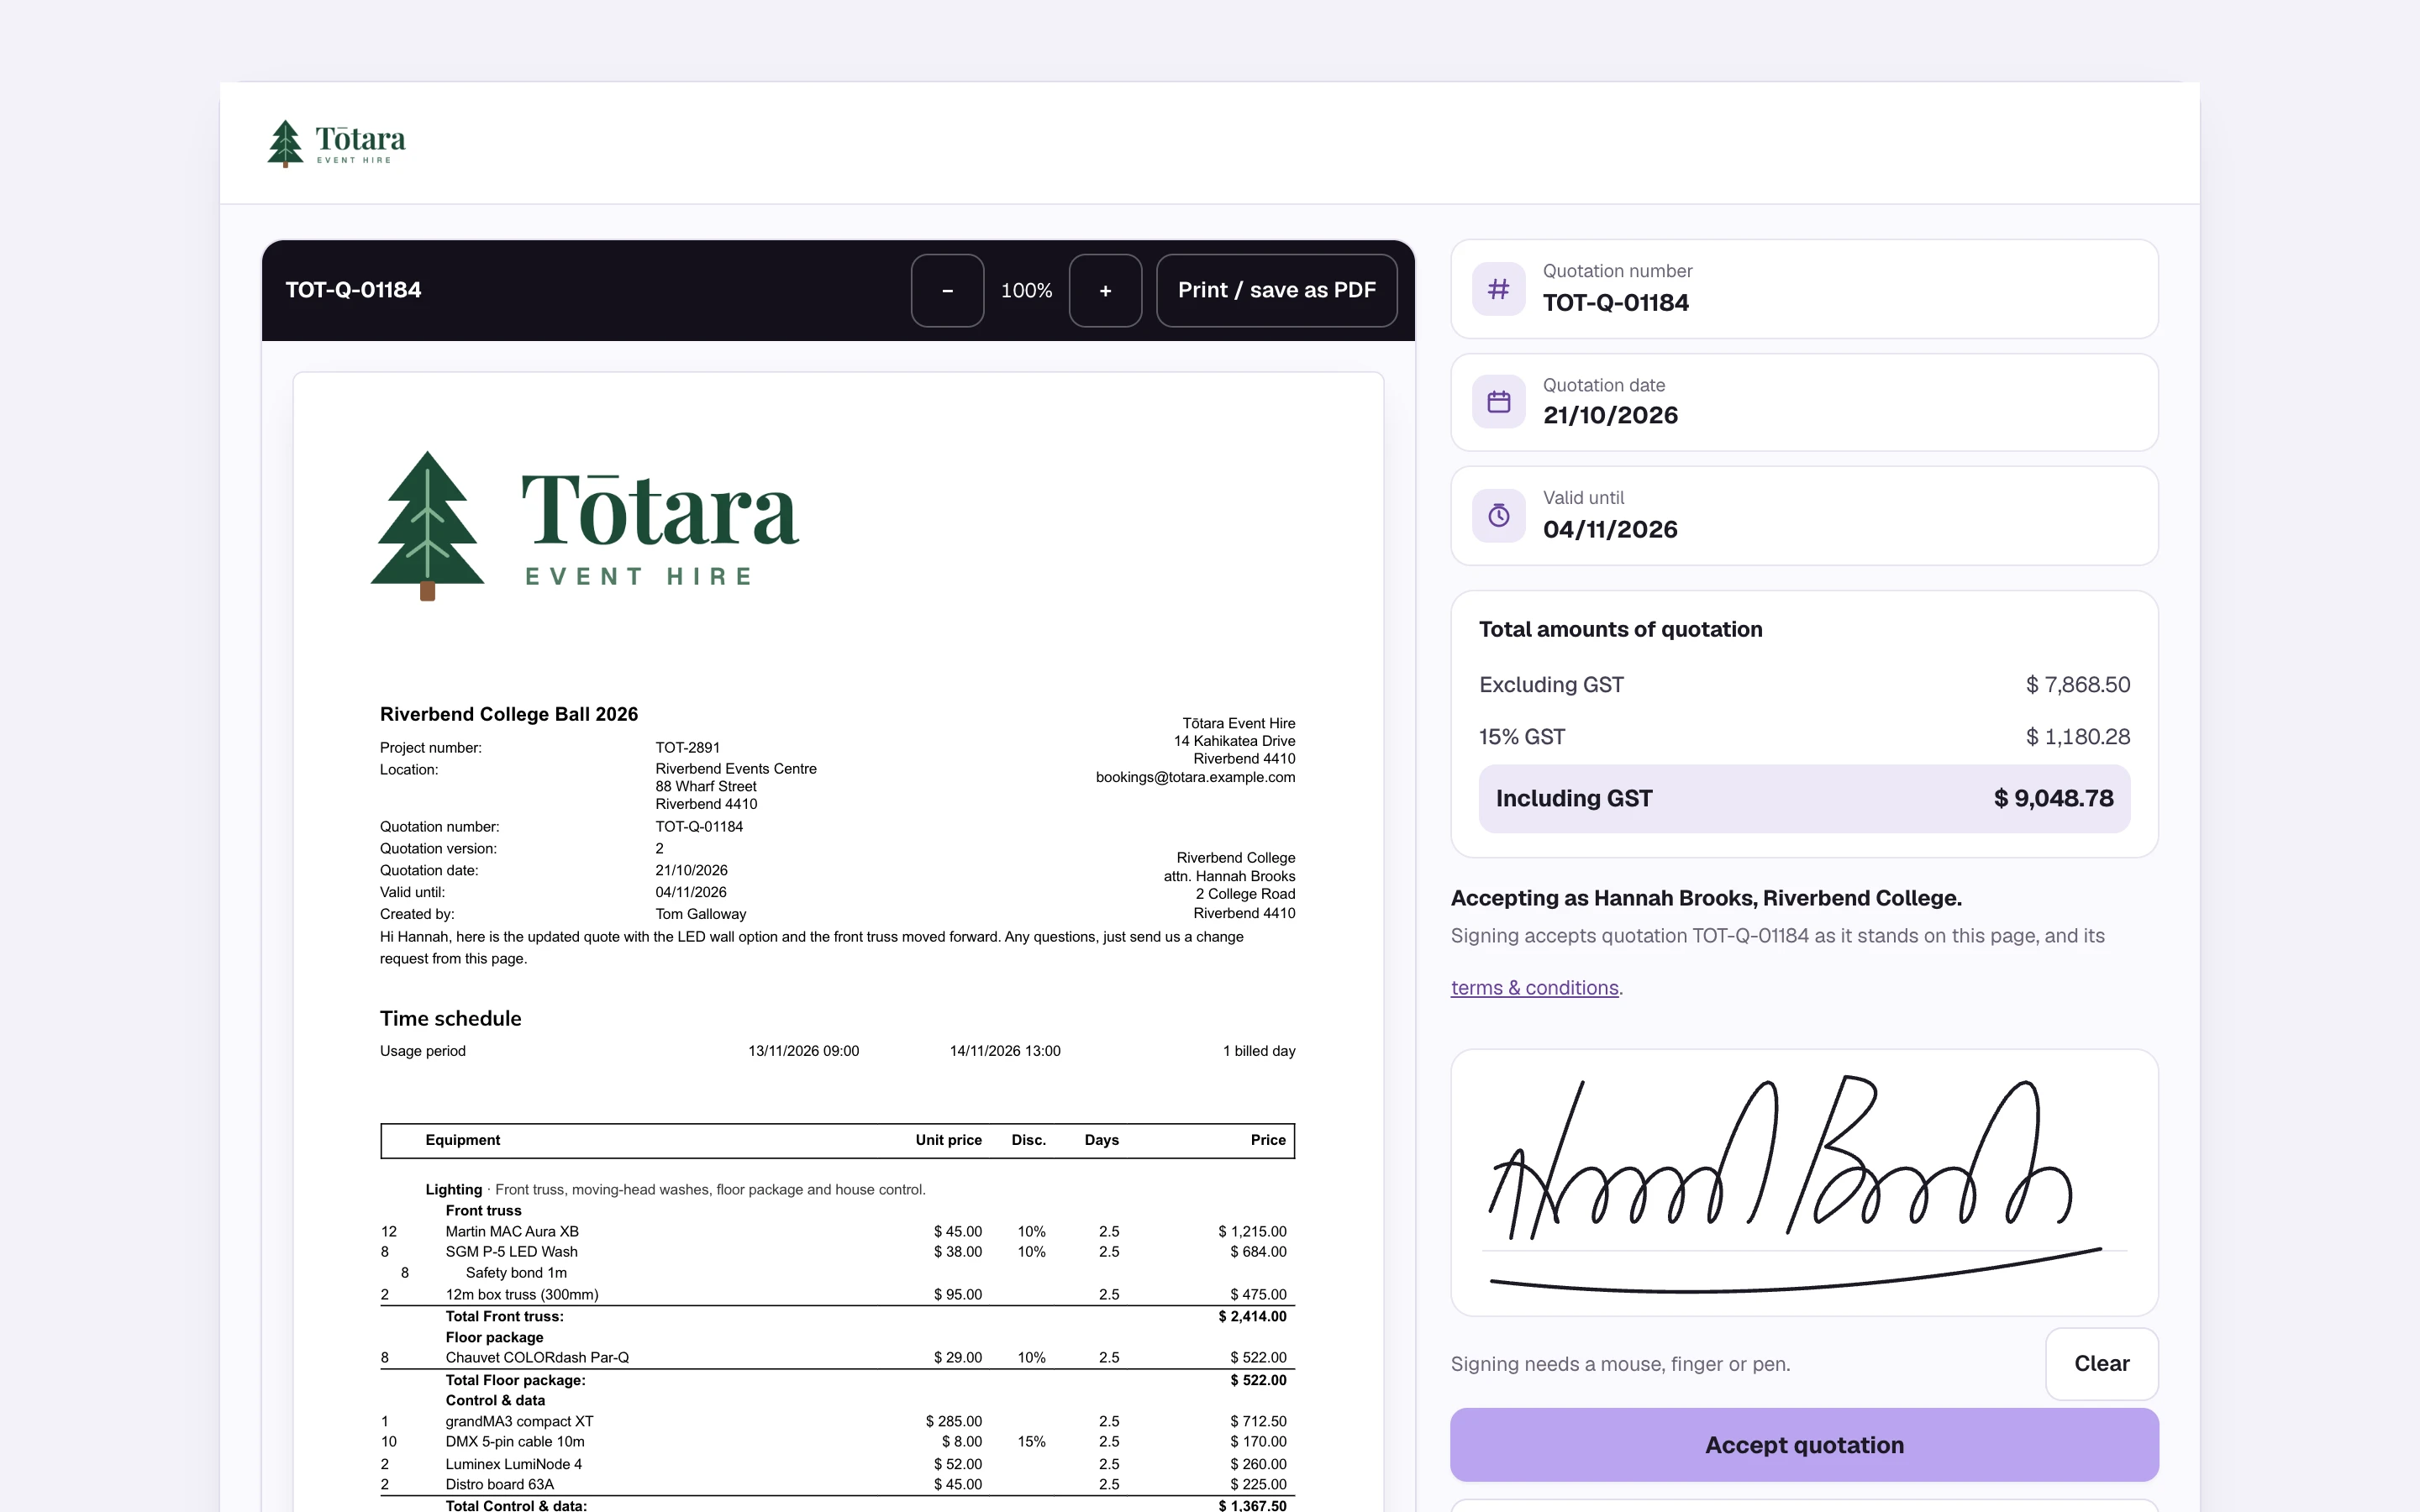Image resolution: width=2420 pixels, height=1512 pixels.
Task: Click the TOT-Q-01184 title in the dark toolbar
Action: point(353,290)
